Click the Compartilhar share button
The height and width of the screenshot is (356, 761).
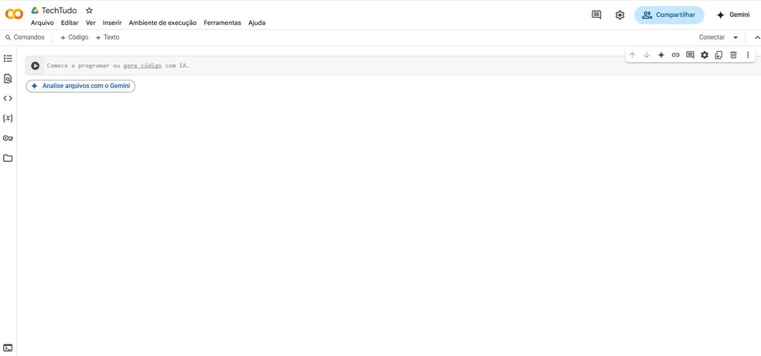(669, 15)
